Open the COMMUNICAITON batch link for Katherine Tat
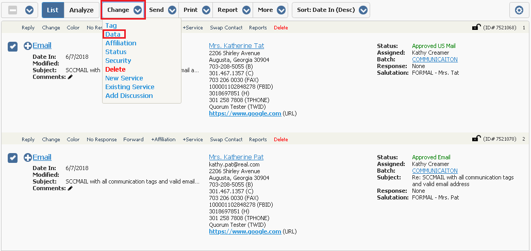Image resolution: width=531 pixels, height=251 pixels. pos(435,60)
